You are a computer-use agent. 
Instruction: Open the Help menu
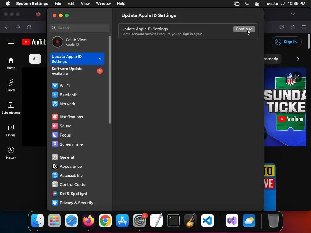pos(121,4)
